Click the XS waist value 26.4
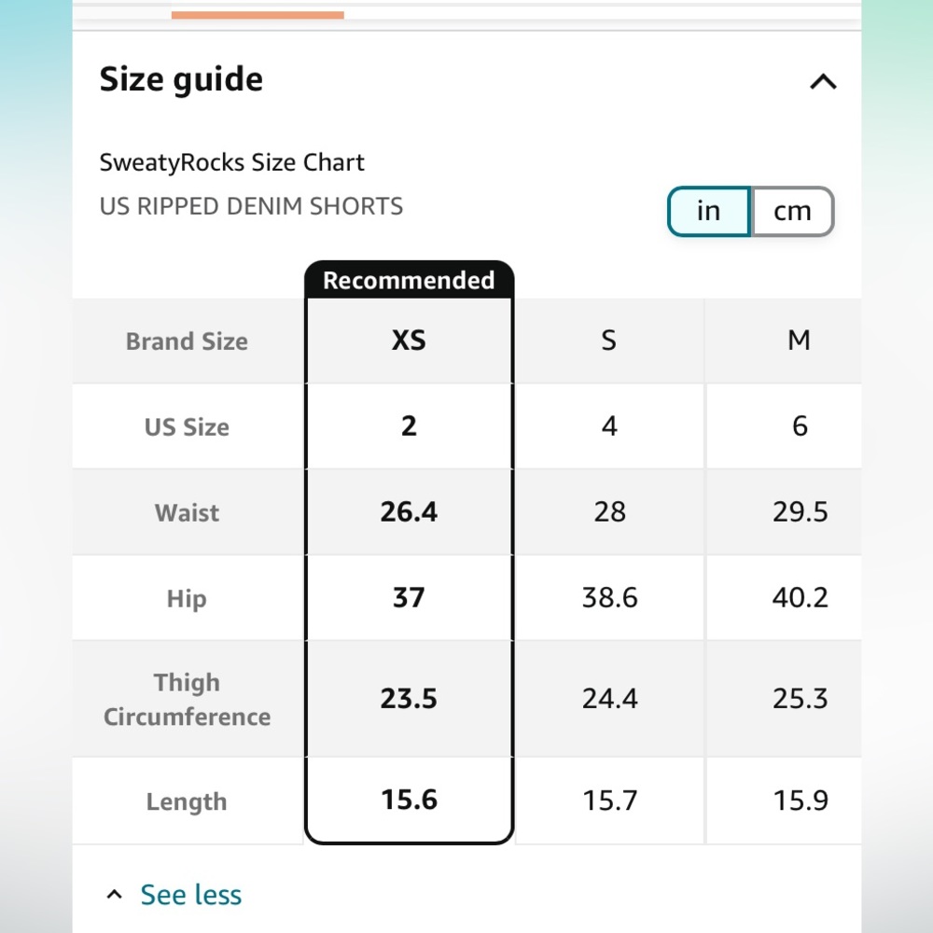The width and height of the screenshot is (933, 933). (x=409, y=511)
